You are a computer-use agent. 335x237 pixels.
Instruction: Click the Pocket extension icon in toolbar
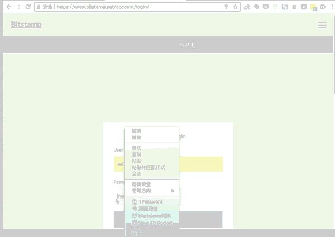click(265, 7)
